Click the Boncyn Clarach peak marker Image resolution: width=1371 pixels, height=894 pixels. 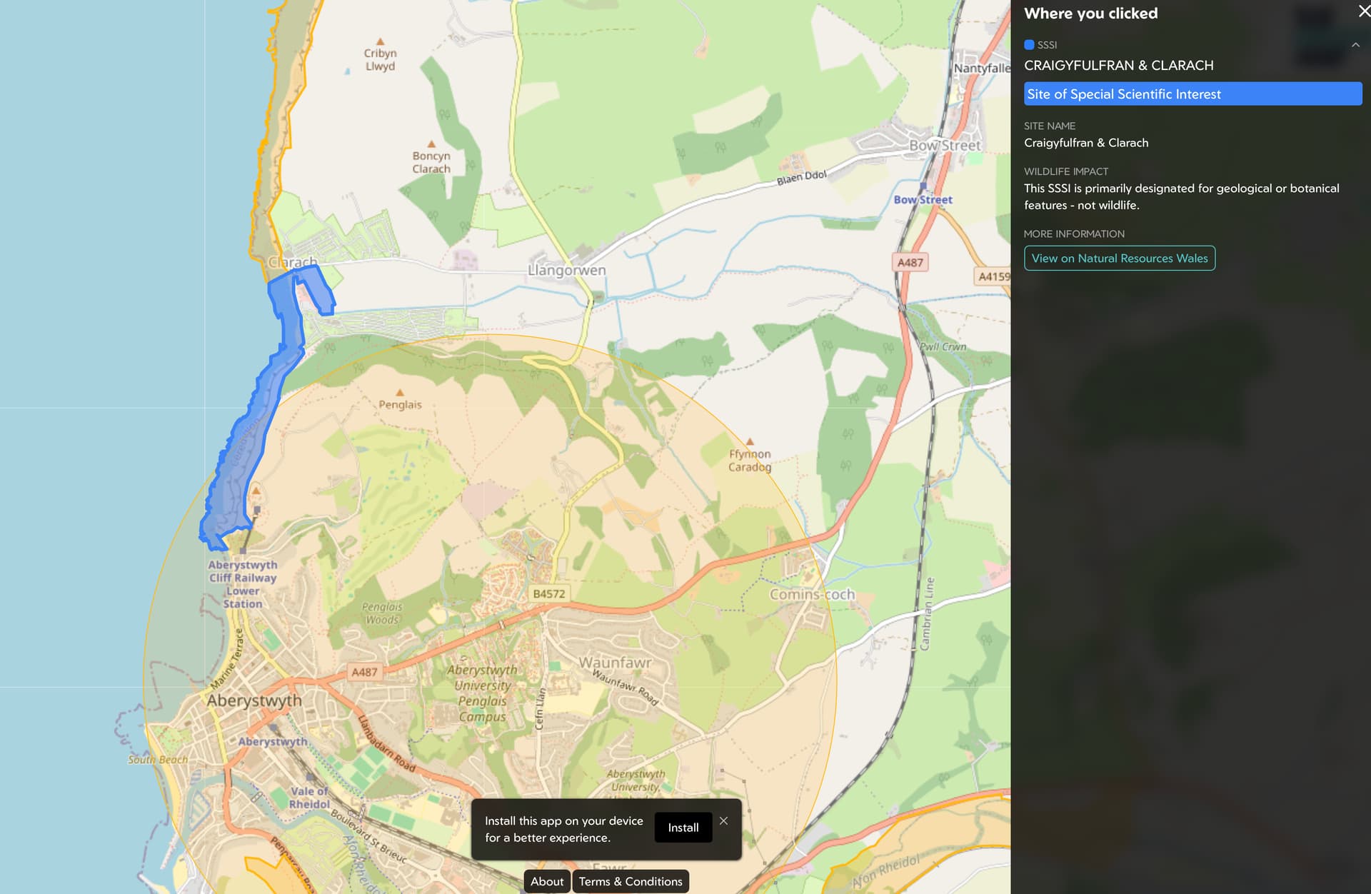pyautogui.click(x=431, y=144)
